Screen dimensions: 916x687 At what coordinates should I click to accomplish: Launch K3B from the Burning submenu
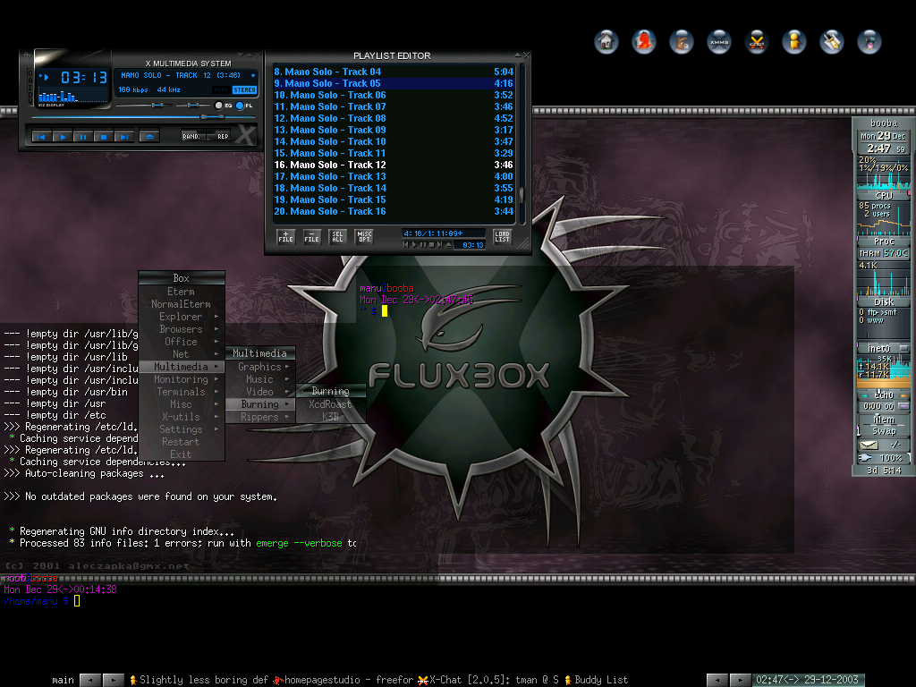point(331,417)
